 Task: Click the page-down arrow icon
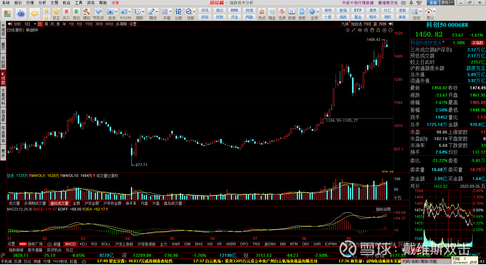pos(46,17)
